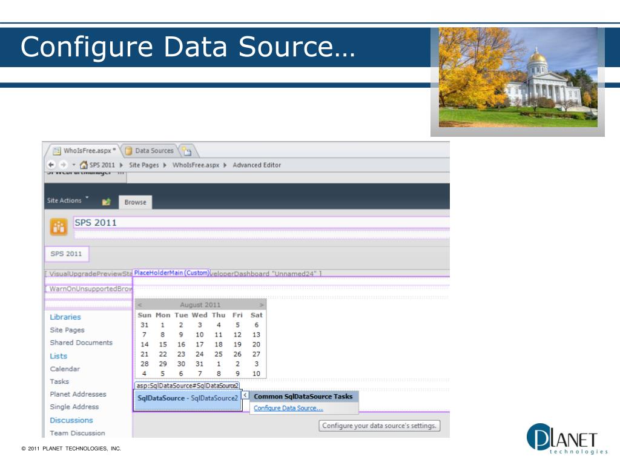
Task: Click the orange SharePoint site icon
Action: (59, 227)
